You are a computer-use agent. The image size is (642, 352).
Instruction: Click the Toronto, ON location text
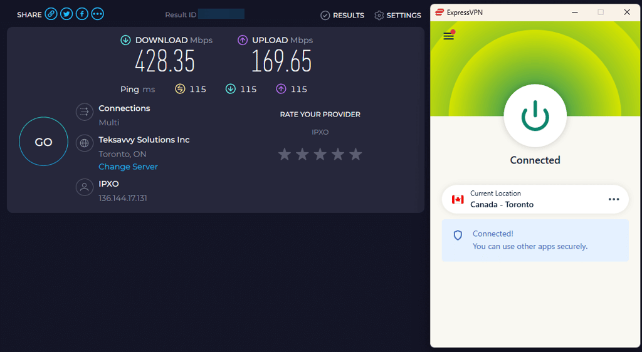pyautogui.click(x=122, y=154)
